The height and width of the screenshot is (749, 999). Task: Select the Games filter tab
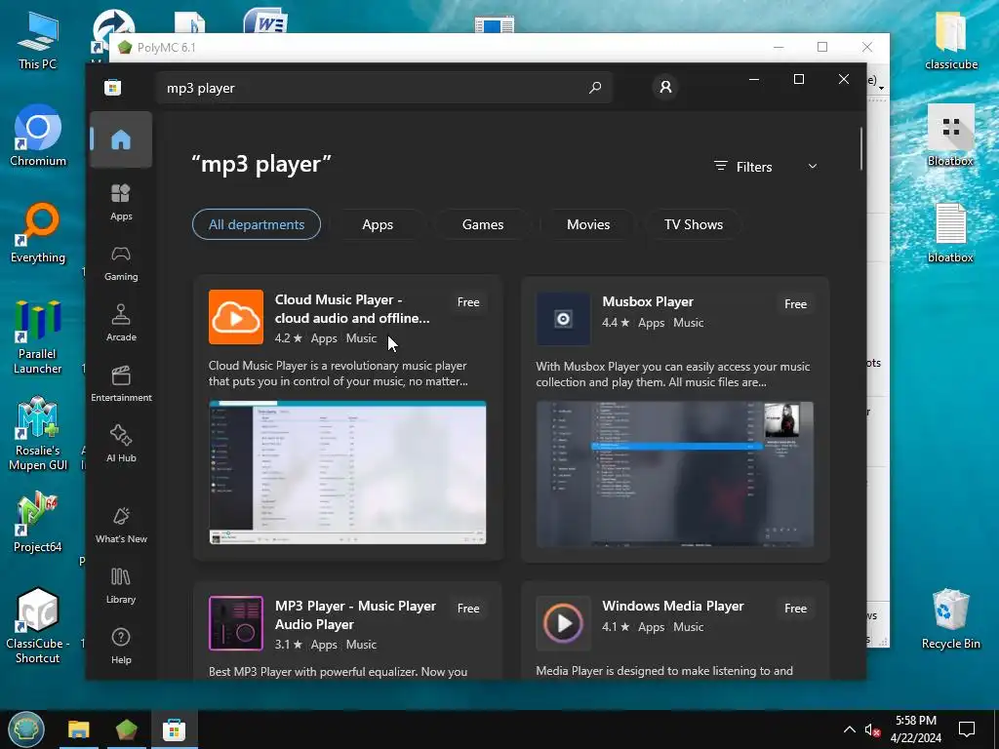(x=483, y=224)
